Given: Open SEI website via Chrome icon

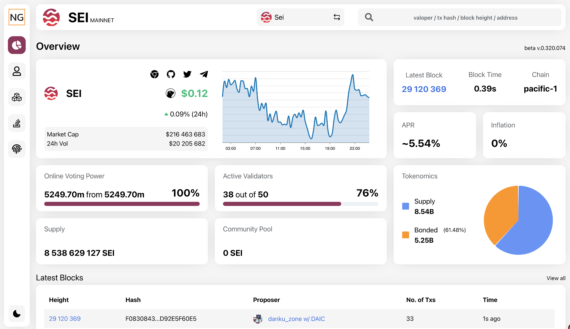Looking at the screenshot, I should click(x=154, y=74).
